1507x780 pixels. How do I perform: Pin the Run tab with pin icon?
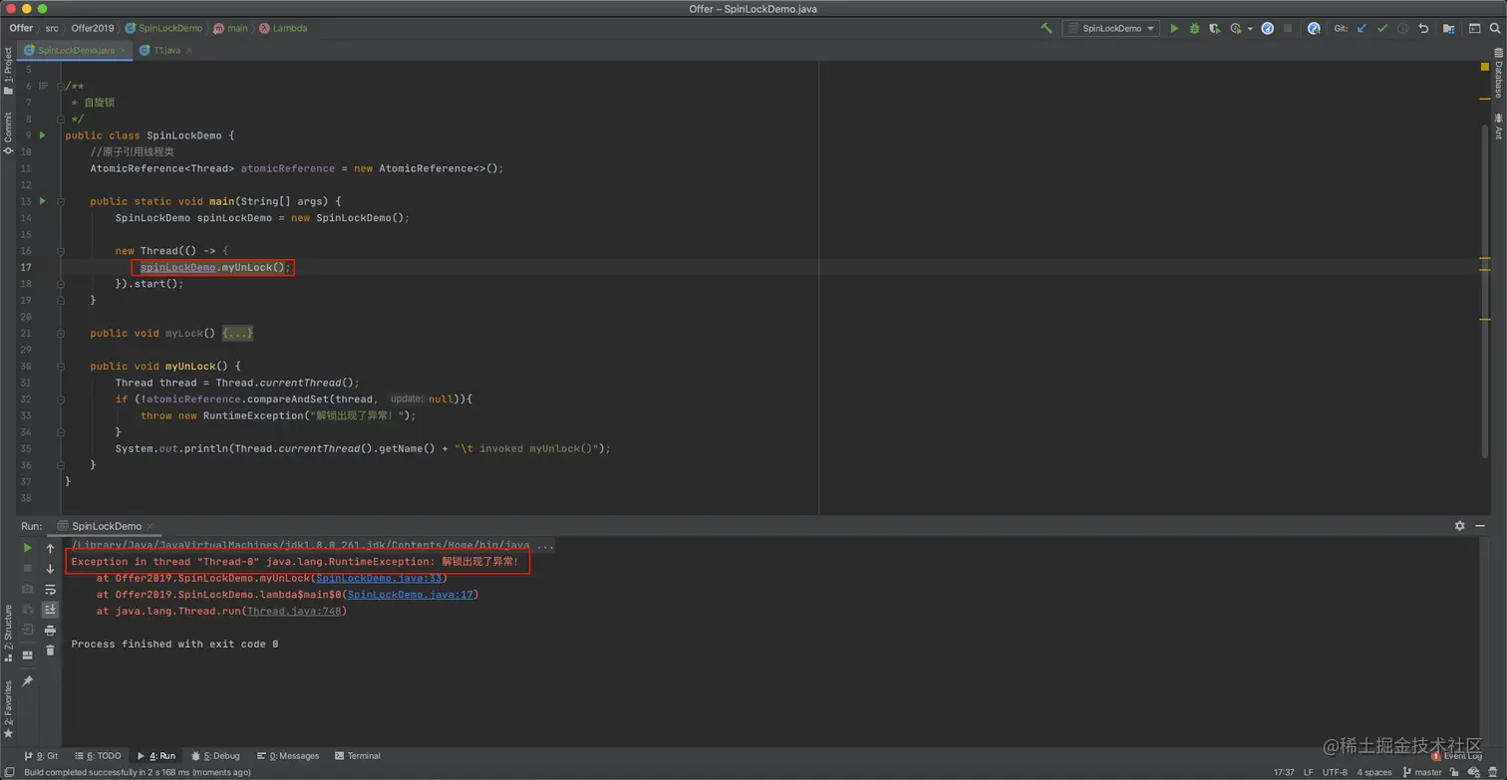coord(28,681)
